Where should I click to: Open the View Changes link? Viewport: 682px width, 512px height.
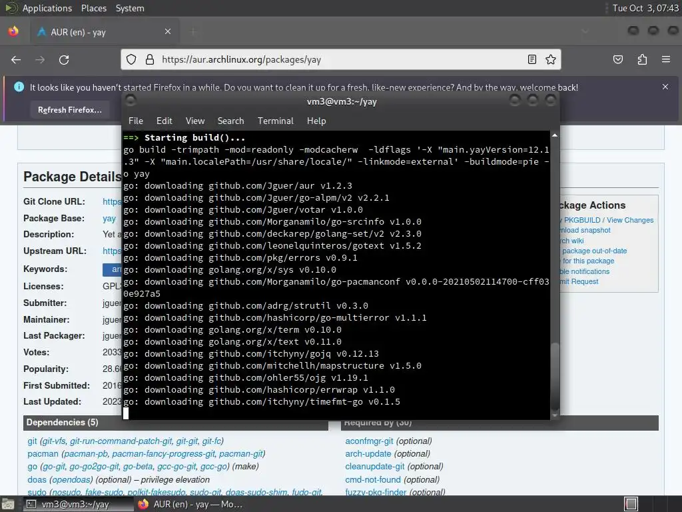[x=630, y=220]
